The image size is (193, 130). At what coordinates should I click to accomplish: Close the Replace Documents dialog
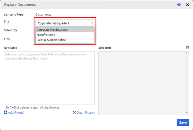[187, 5]
